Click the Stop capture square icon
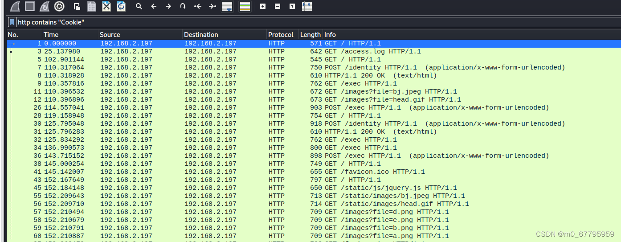Image resolution: width=621 pixels, height=242 pixels. [x=30, y=6]
